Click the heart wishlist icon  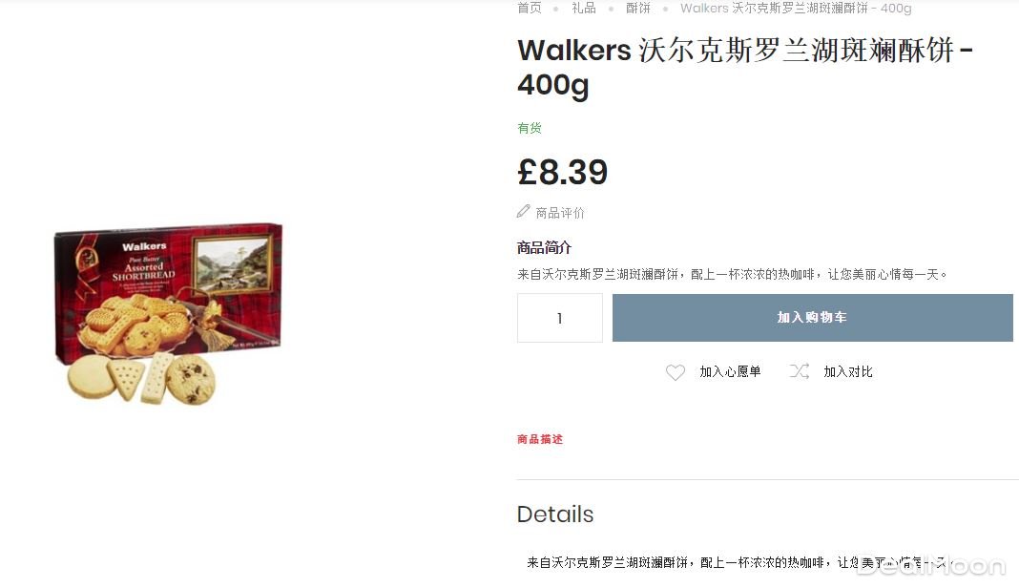tap(676, 372)
